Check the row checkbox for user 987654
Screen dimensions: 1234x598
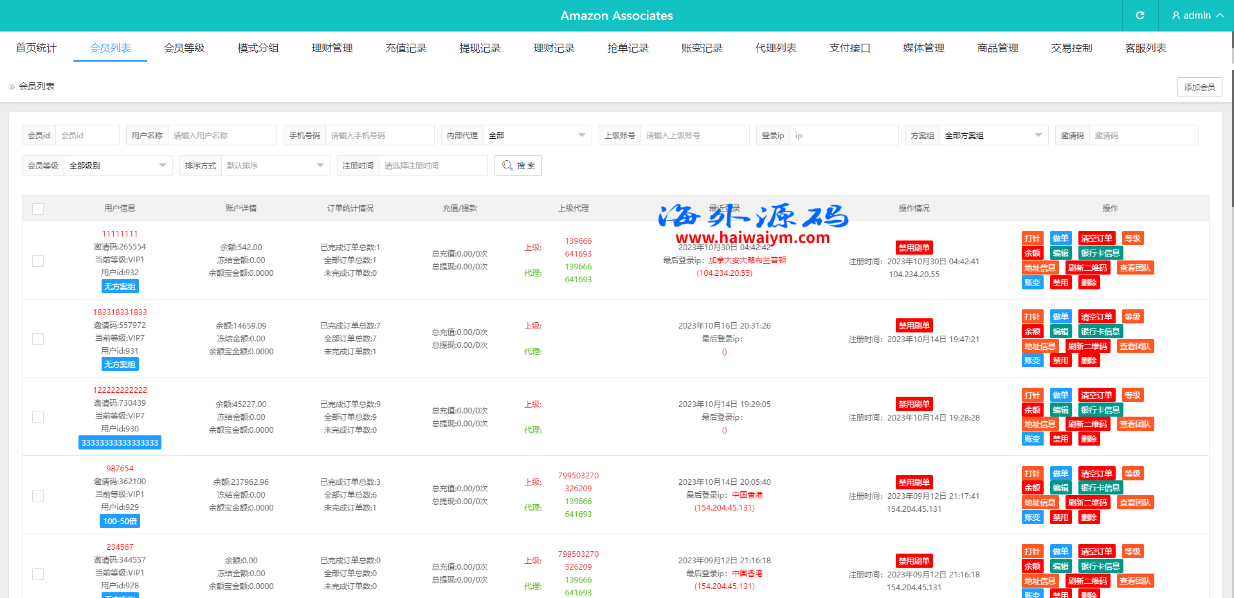coord(38,496)
